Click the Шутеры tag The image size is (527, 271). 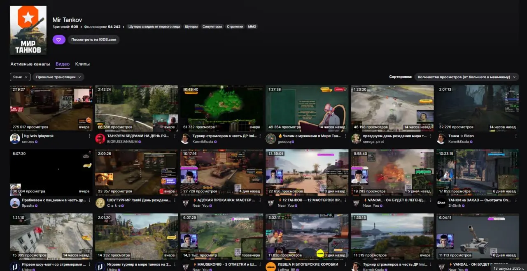click(191, 27)
